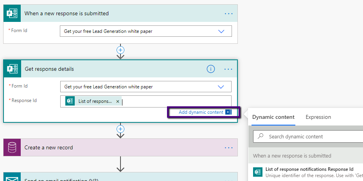Expand Form Id dropdown in Get response details
This screenshot has height=181, width=363.
(221, 87)
